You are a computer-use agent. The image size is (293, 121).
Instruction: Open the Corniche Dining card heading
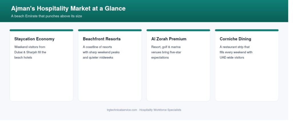click(235, 39)
